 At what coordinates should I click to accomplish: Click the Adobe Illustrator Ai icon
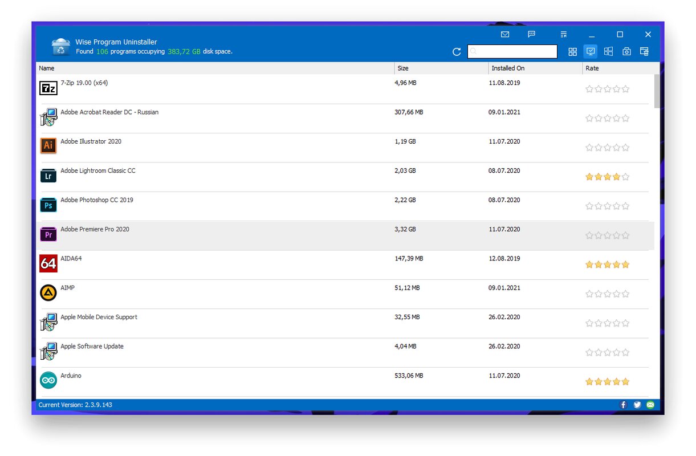point(48,146)
